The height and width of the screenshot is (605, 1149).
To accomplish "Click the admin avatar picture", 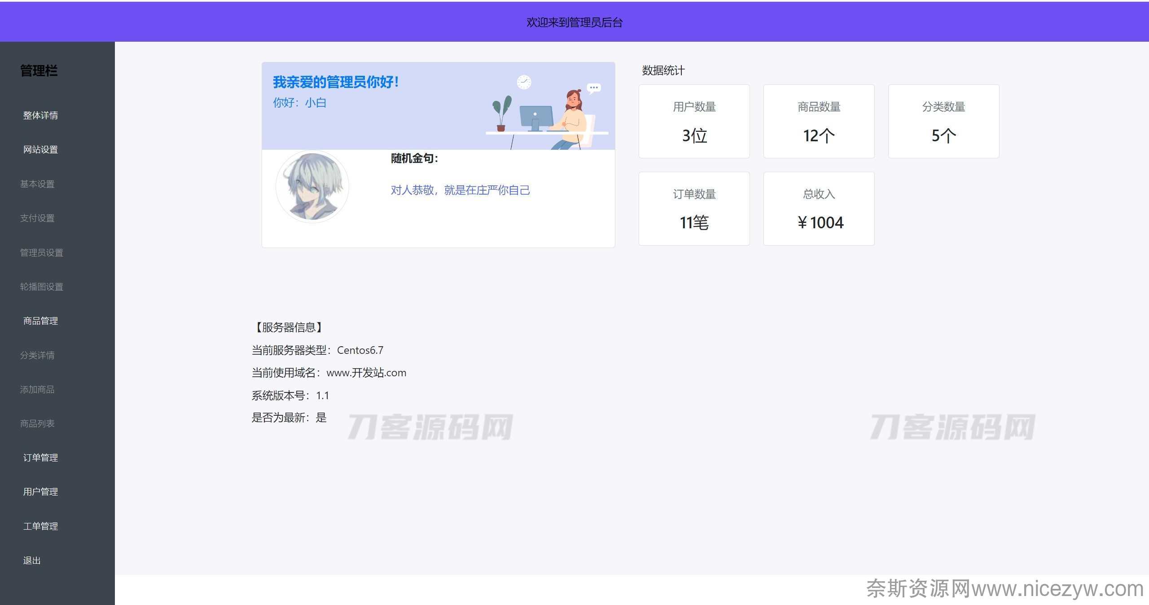I will click(312, 187).
